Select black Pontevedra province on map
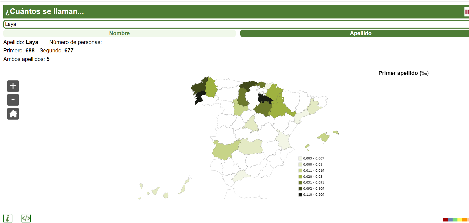Screen dimensions: 469x223 (200, 97)
